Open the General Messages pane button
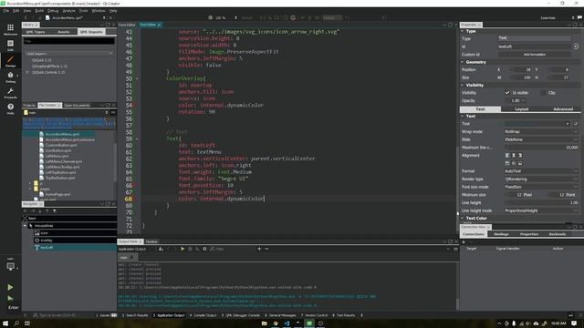Image resolution: width=584 pixels, height=328 pixels. point(280,315)
